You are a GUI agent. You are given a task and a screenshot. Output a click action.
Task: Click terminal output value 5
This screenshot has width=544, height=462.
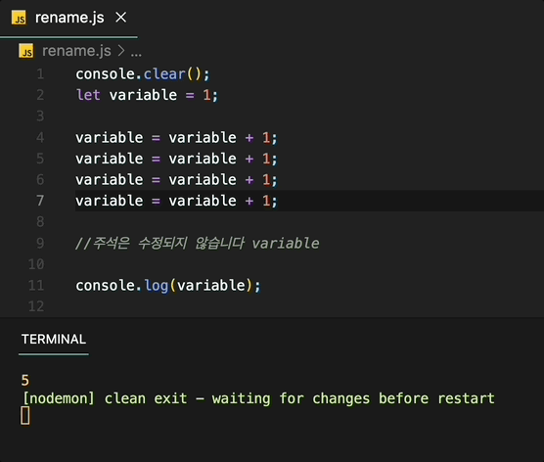click(25, 381)
